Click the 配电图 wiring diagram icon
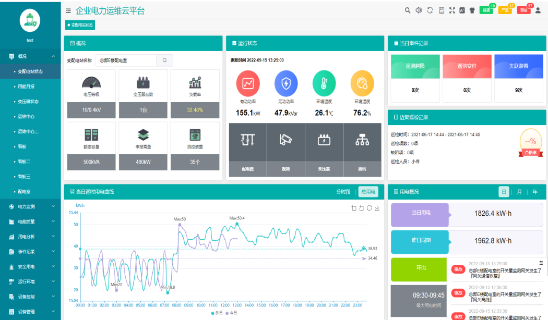The image size is (548, 320). 247,140
